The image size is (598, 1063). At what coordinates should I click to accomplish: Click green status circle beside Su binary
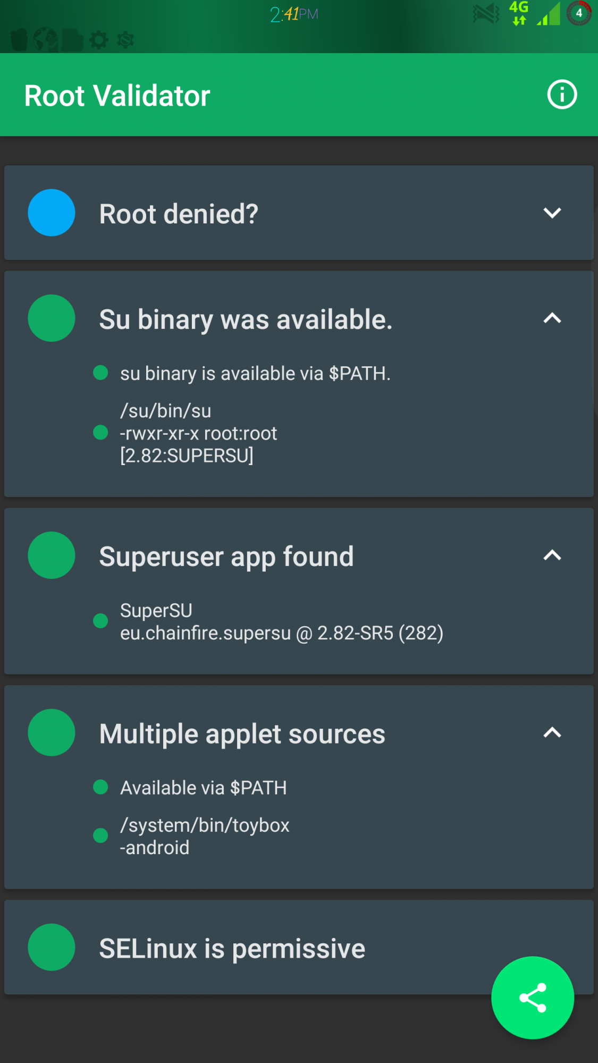click(52, 318)
